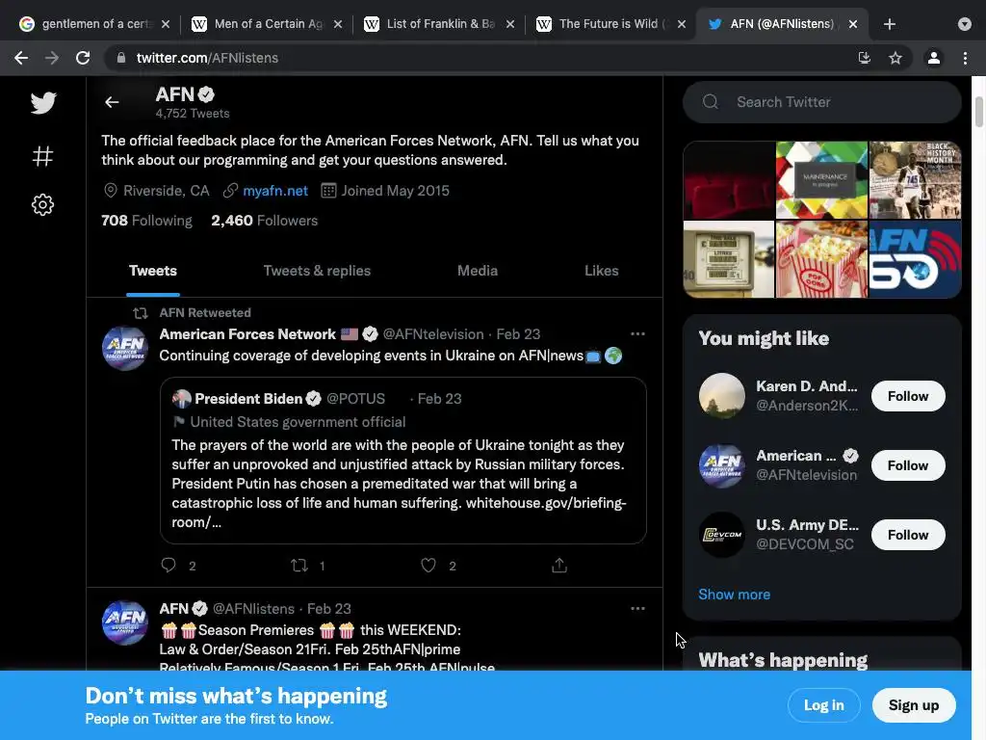Click Karen D. Anderson's profile avatar
The image size is (986, 740).
(722, 396)
